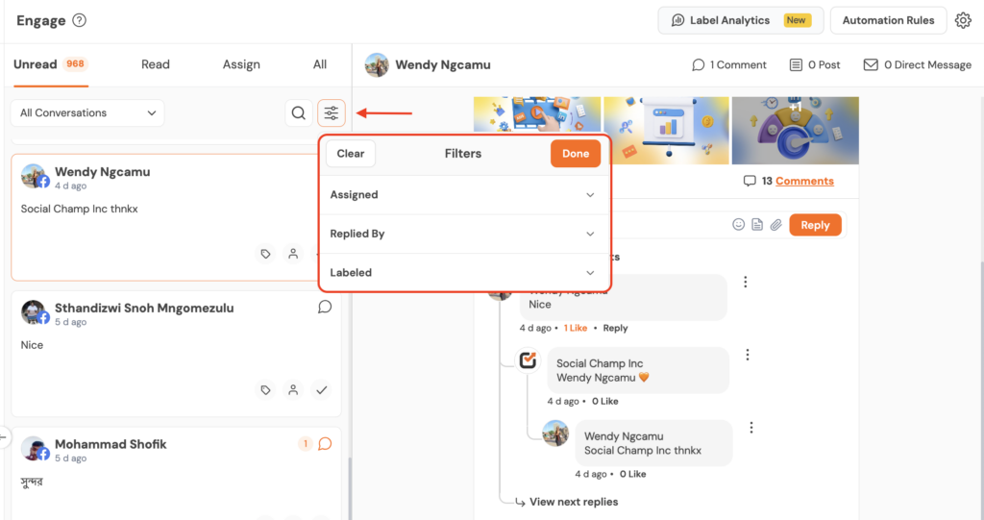Open the filters sliders icon

click(x=332, y=113)
